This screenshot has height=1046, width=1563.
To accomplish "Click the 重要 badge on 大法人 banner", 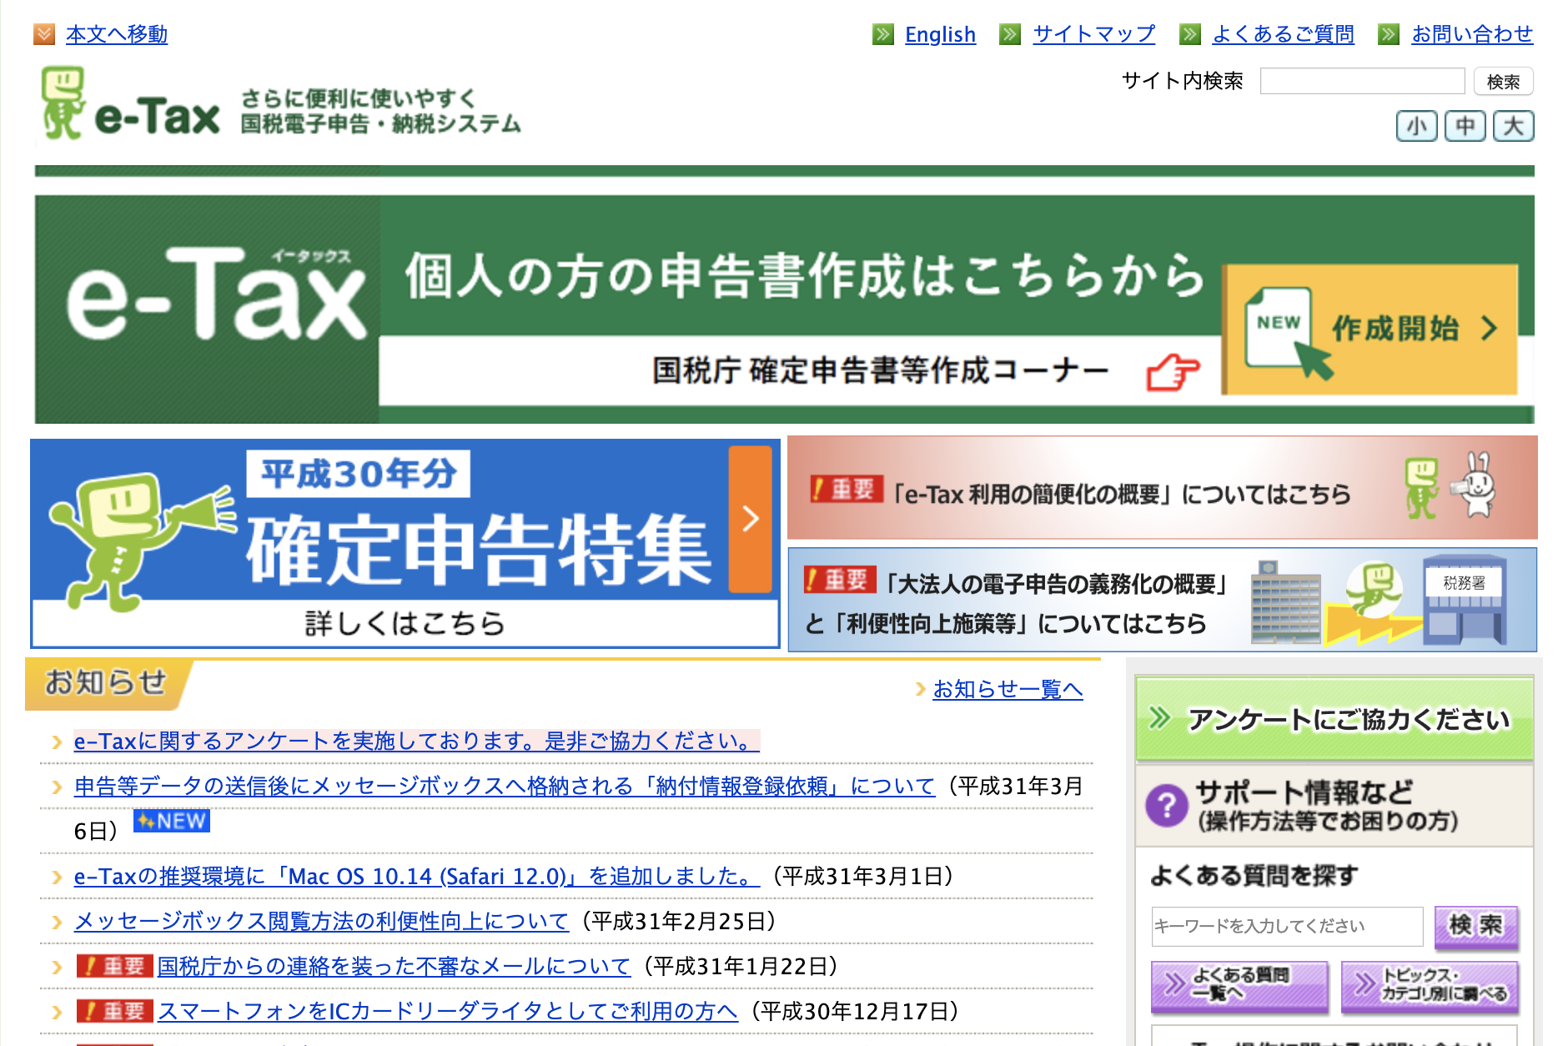I will point(840,580).
